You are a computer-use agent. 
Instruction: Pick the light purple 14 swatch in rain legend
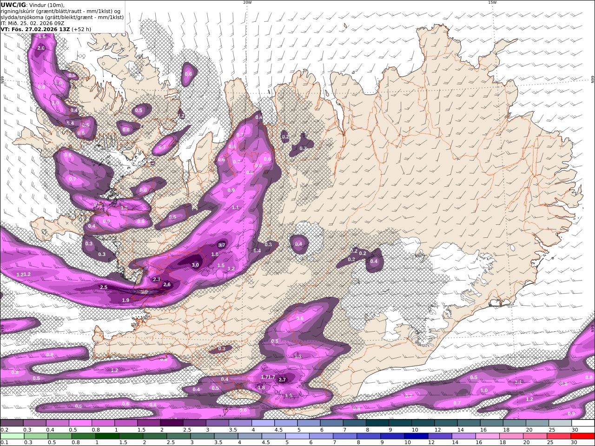click(x=463, y=436)
